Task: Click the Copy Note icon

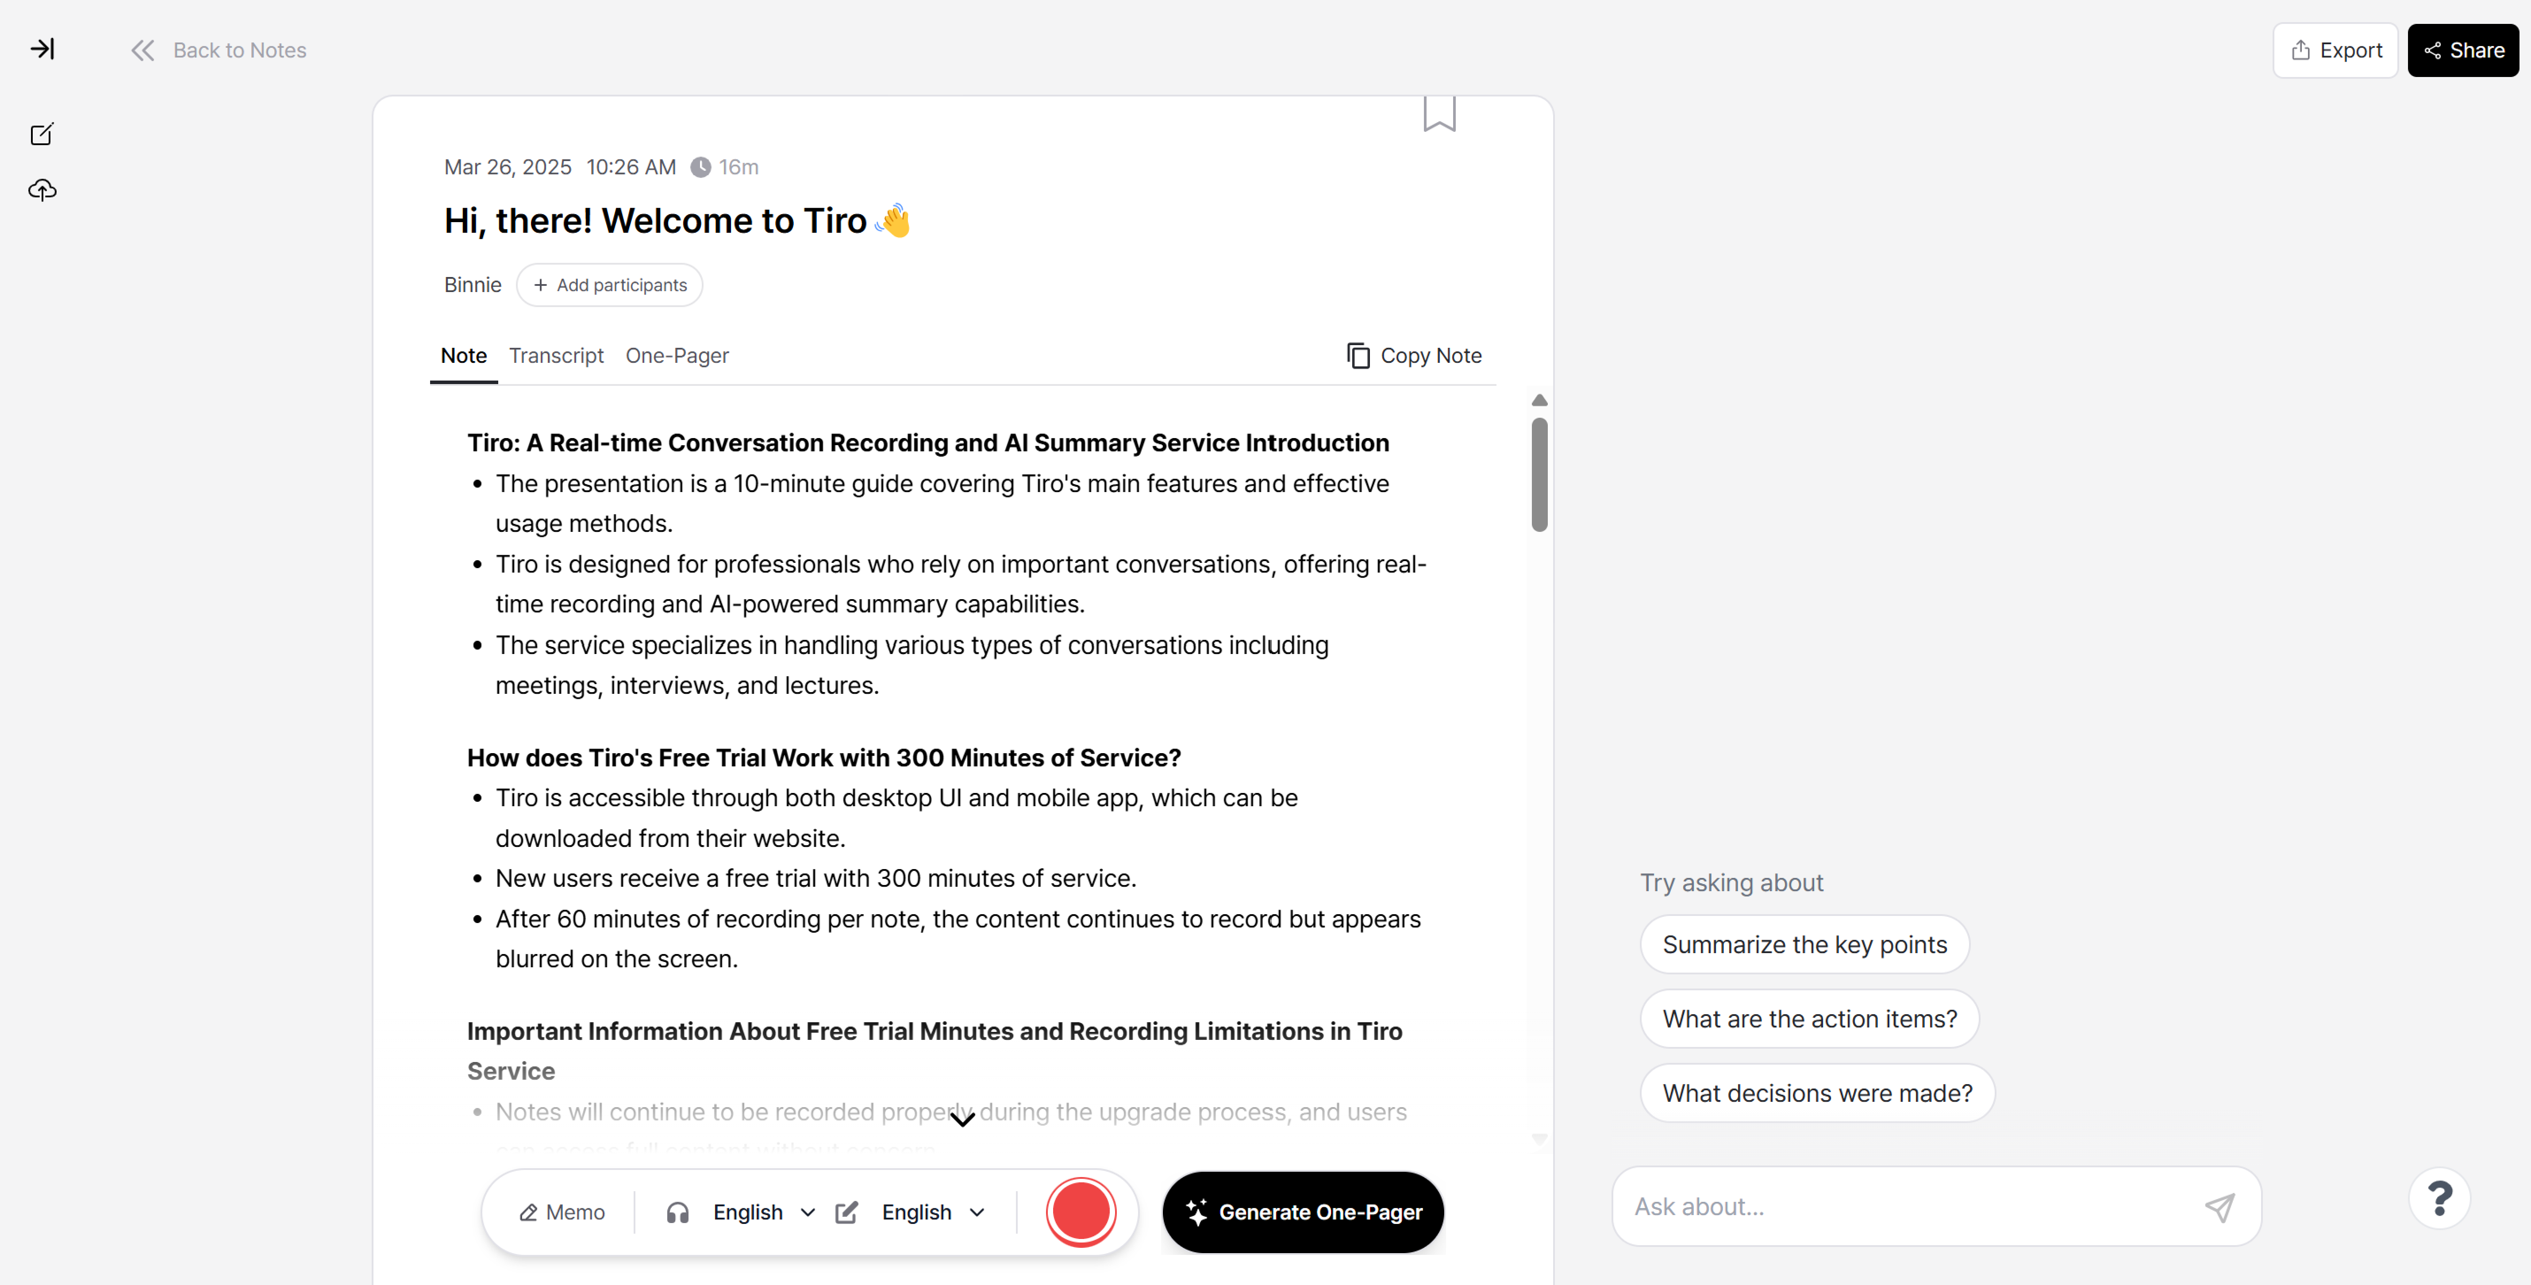Action: click(x=1358, y=356)
